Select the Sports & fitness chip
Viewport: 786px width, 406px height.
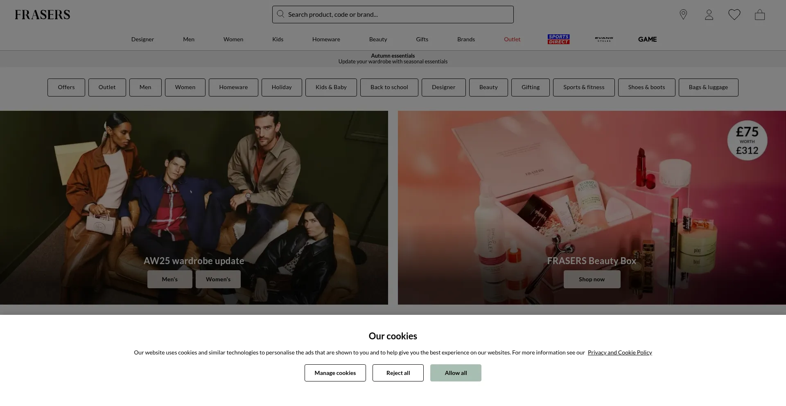click(x=584, y=87)
